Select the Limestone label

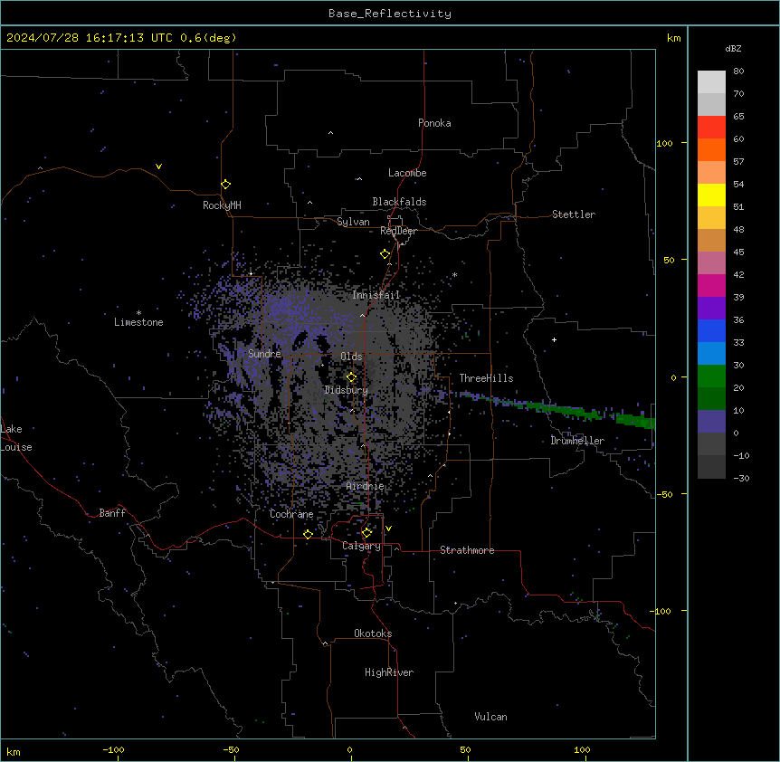tap(138, 322)
